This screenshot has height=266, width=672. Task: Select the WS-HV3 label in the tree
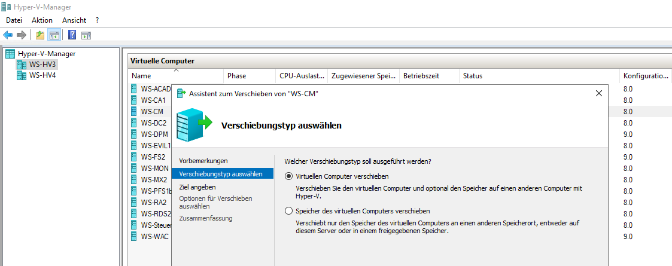42,65
